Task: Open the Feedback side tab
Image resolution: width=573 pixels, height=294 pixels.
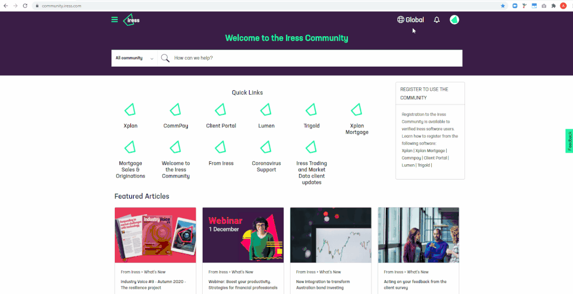Action: (x=569, y=141)
